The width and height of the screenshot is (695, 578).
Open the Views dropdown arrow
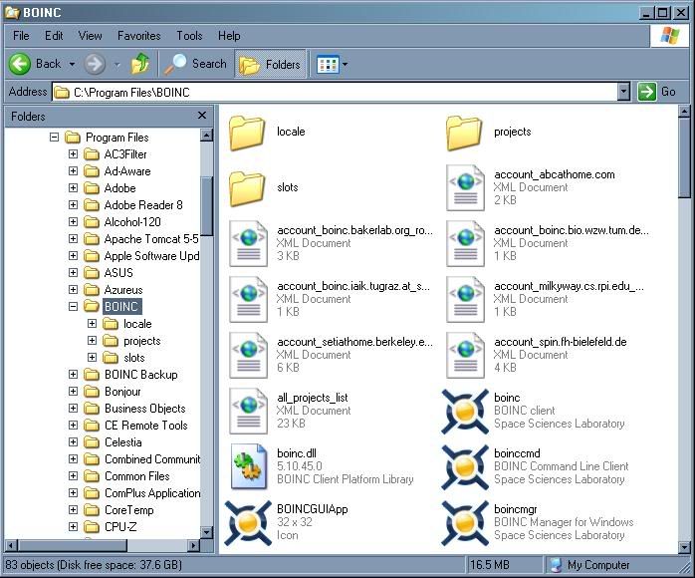(x=345, y=65)
